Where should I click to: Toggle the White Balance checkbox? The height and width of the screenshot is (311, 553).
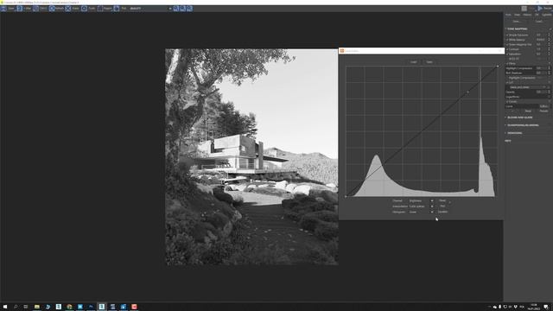point(507,40)
